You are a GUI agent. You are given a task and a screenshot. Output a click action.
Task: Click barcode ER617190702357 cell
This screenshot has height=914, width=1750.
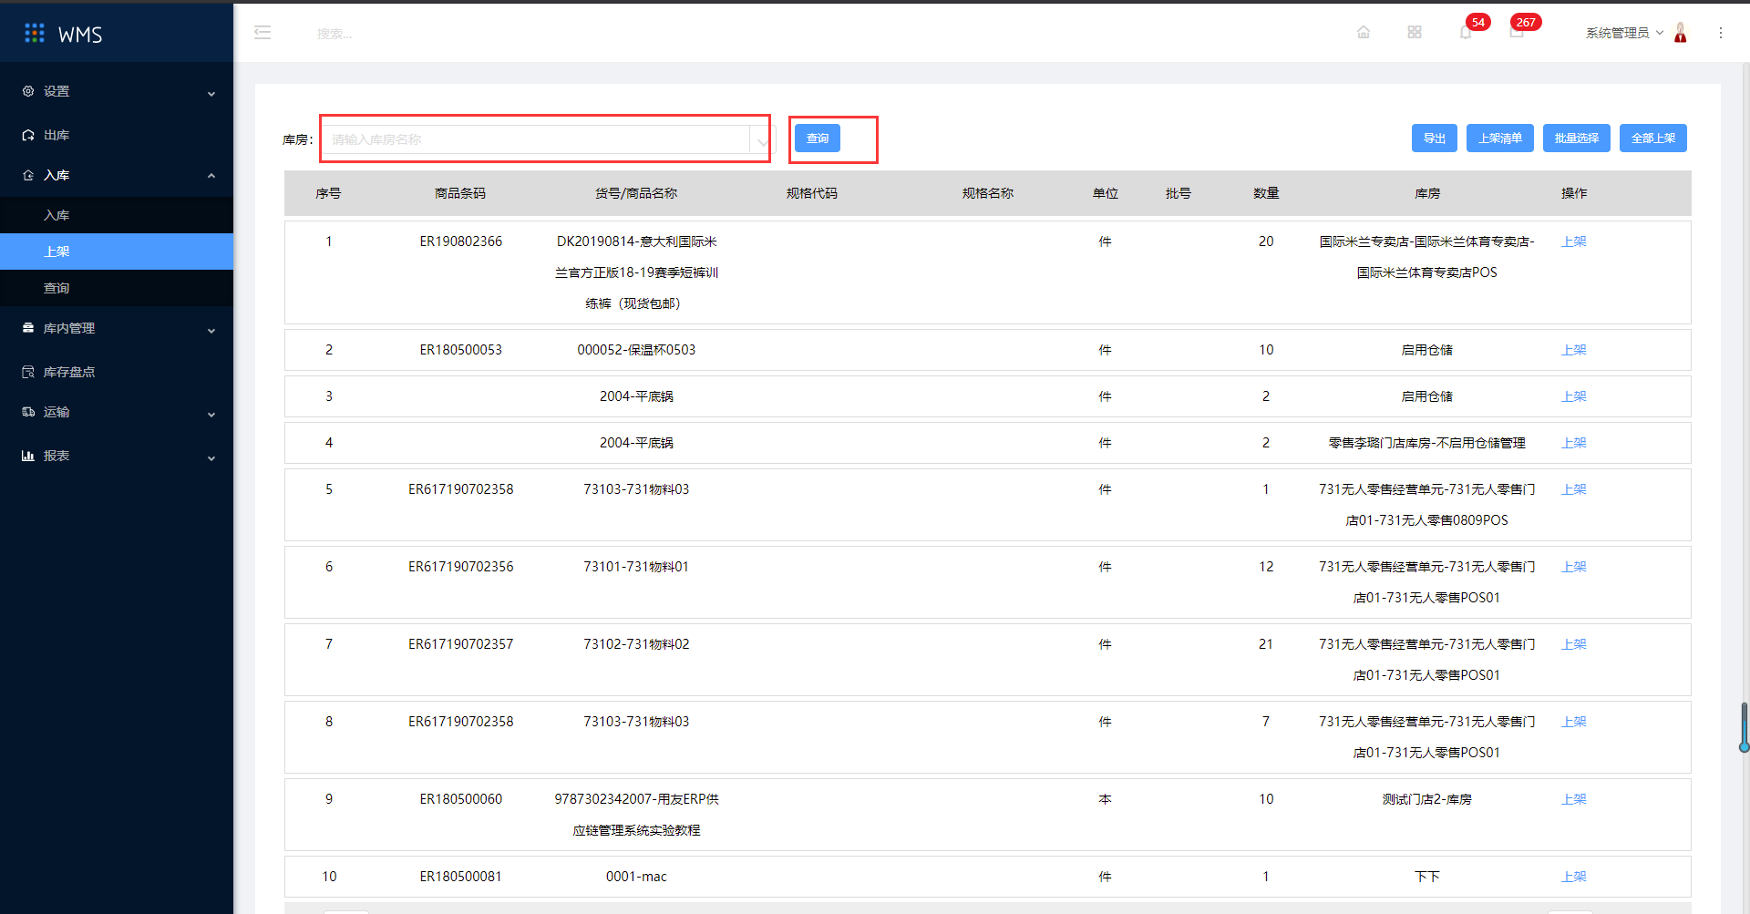[x=460, y=644]
